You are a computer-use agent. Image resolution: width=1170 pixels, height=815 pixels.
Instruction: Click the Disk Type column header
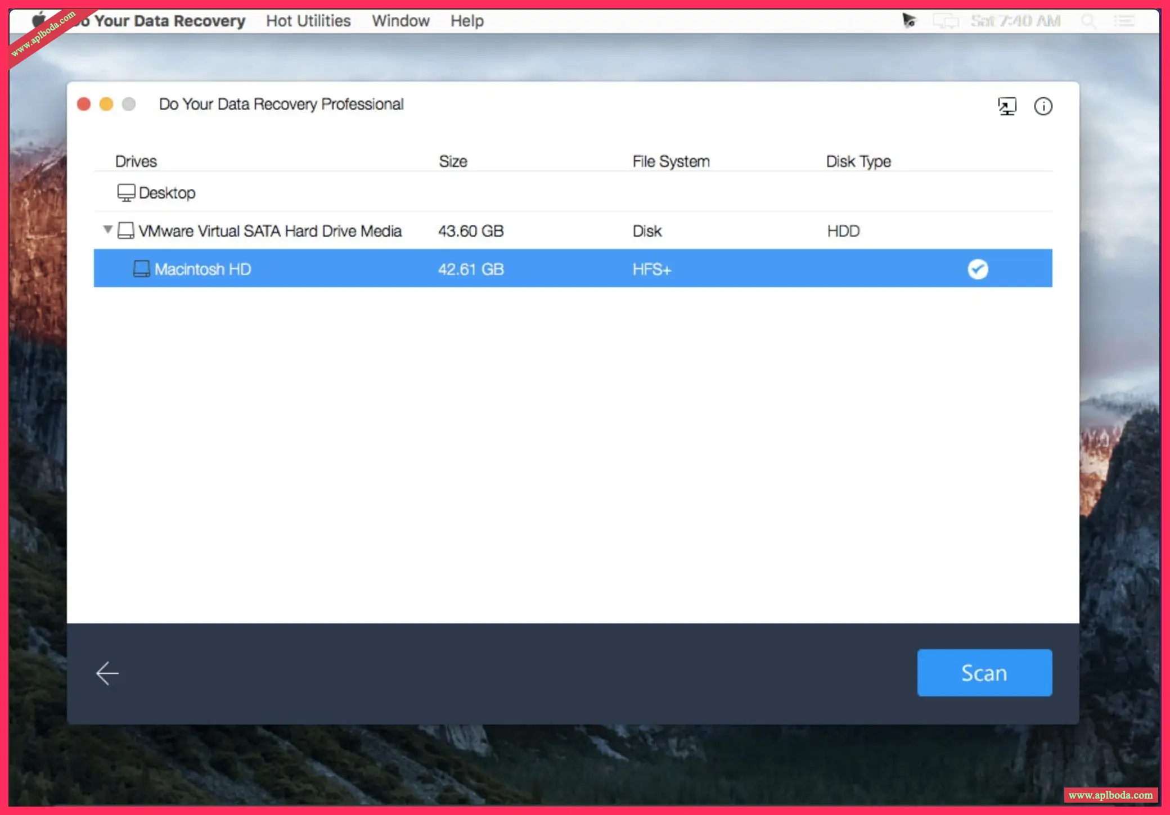click(x=858, y=161)
